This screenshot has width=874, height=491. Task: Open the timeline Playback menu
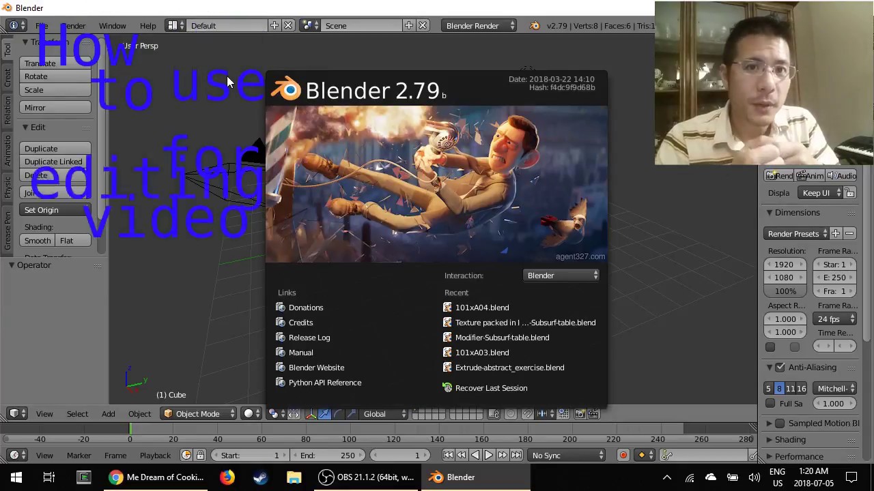coord(155,455)
